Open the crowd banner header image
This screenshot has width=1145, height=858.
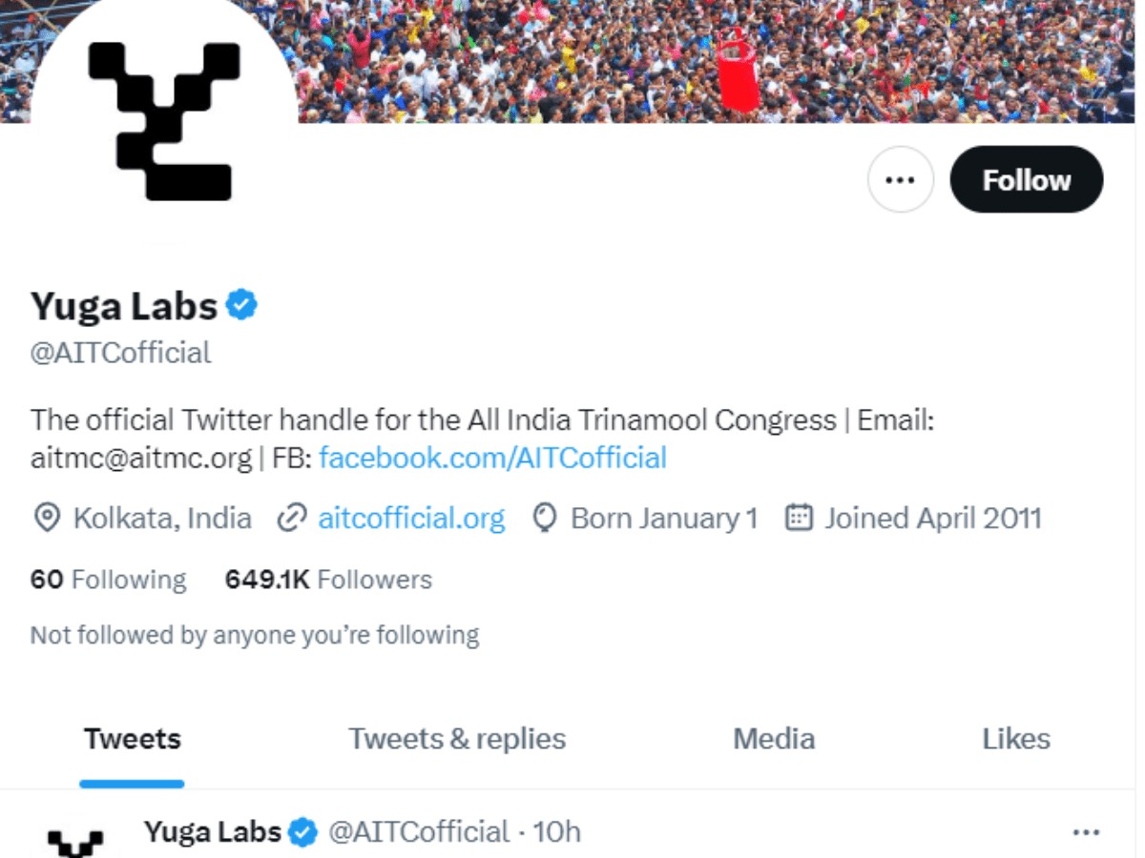click(x=716, y=59)
